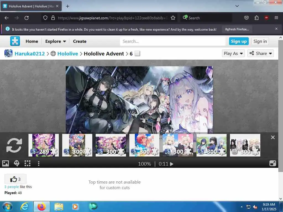Open a new browser tab

pyautogui.click(x=67, y=6)
